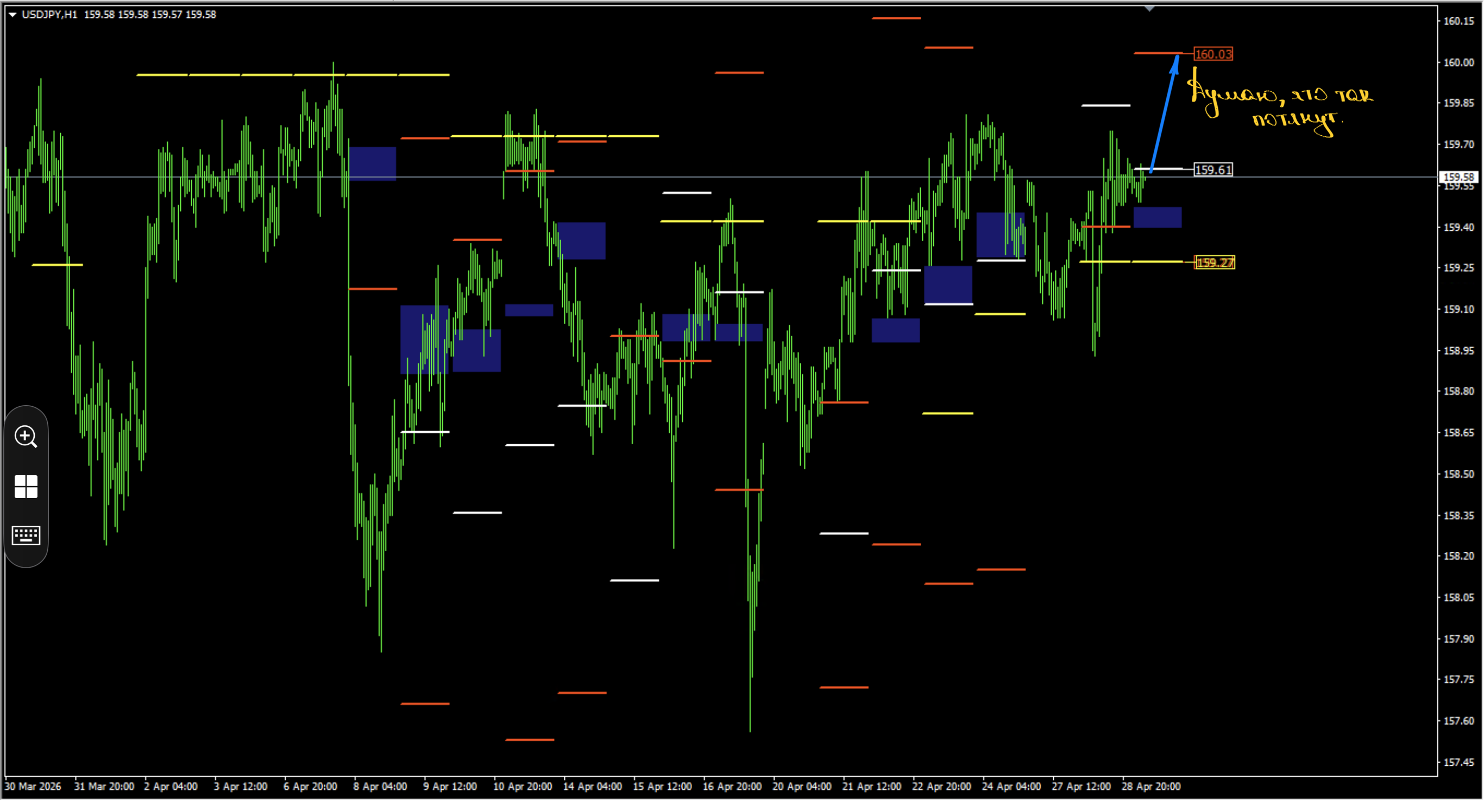Click the 30 Mar 2026 date label
Screen dimensions: 1484x800
(x=33, y=786)
